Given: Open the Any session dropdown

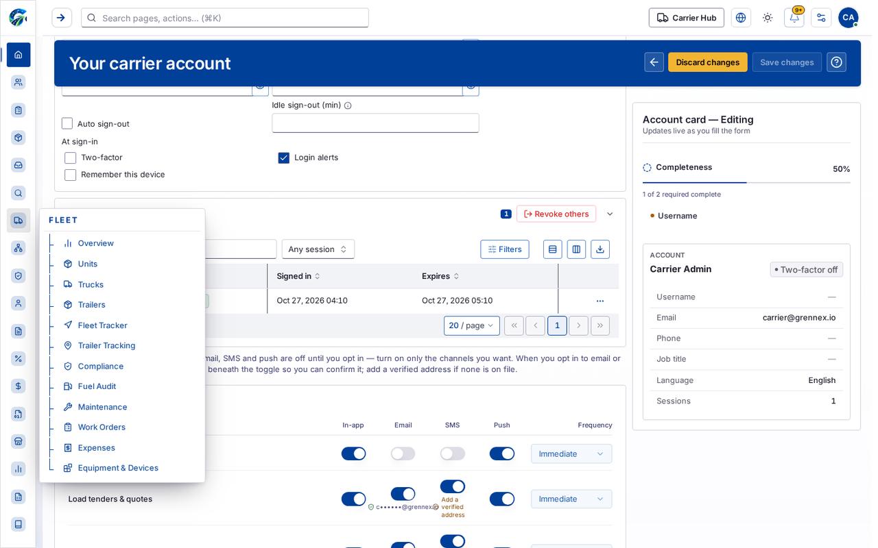Looking at the screenshot, I should (x=318, y=249).
